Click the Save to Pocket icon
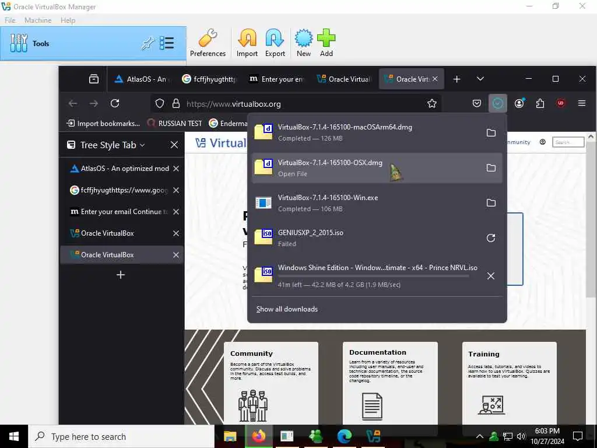This screenshot has width=597, height=448. point(477,103)
